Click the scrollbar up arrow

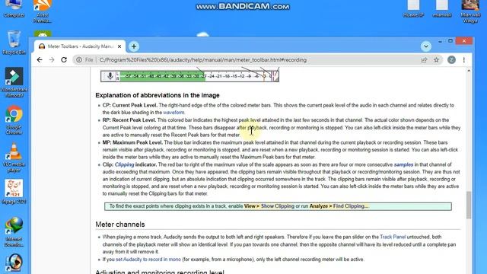[469, 71]
